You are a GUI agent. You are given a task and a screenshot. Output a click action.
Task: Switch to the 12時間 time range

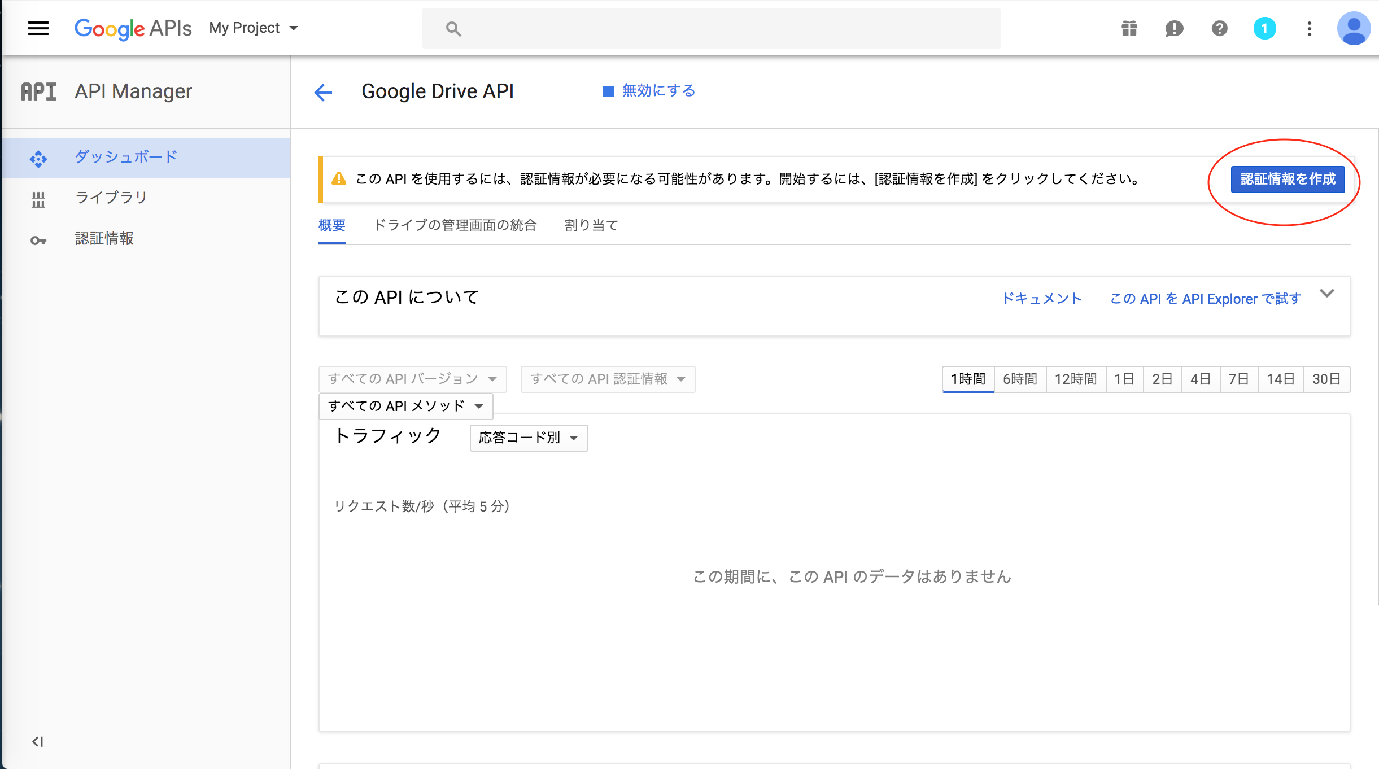tap(1075, 379)
